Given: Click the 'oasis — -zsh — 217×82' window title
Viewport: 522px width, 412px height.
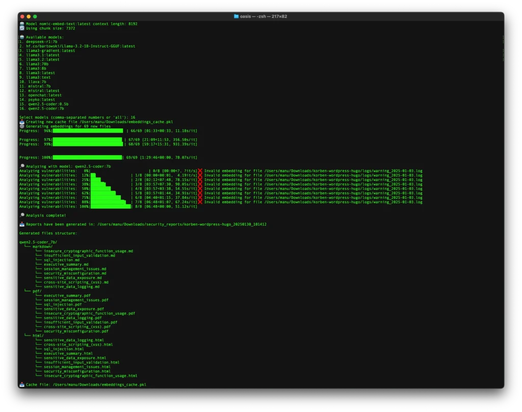Looking at the screenshot, I should pyautogui.click(x=264, y=16).
